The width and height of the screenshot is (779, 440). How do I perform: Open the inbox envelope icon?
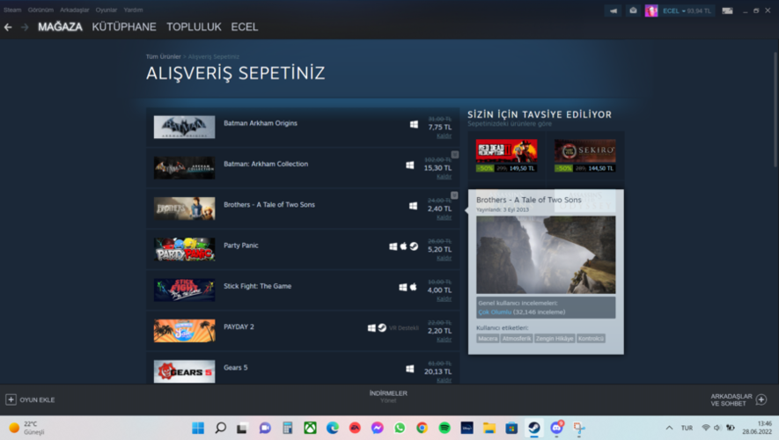tap(633, 11)
